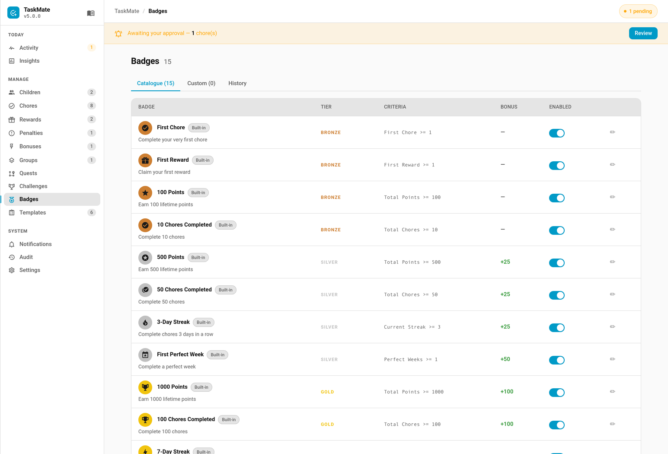Edit the First Perfect Week badge
The width and height of the screenshot is (668, 454).
coord(613,359)
